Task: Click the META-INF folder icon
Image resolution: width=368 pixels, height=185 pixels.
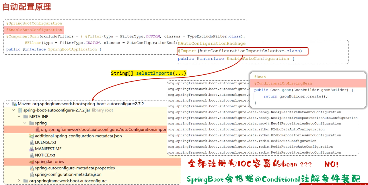Action: point(26,117)
